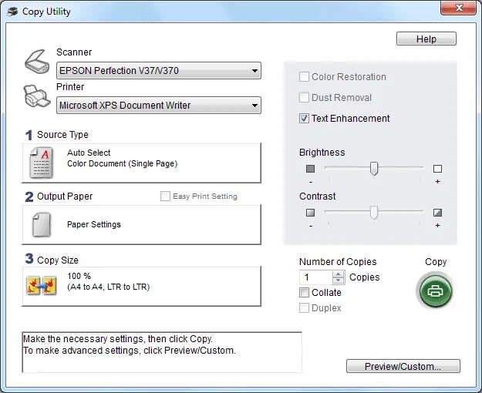Open Source Type Auto Select settings

(x=141, y=163)
